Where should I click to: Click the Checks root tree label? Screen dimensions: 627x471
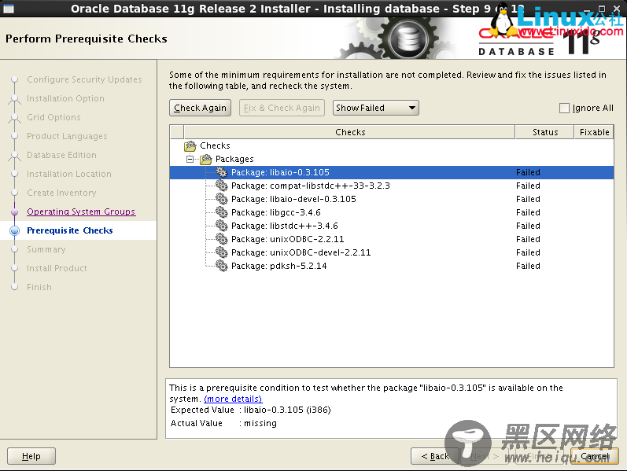tap(215, 145)
